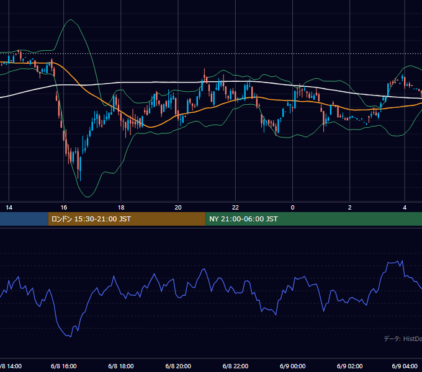This screenshot has height=372, width=422.
Task: Click the データ: HistData source credit text
Action: [x=403, y=339]
